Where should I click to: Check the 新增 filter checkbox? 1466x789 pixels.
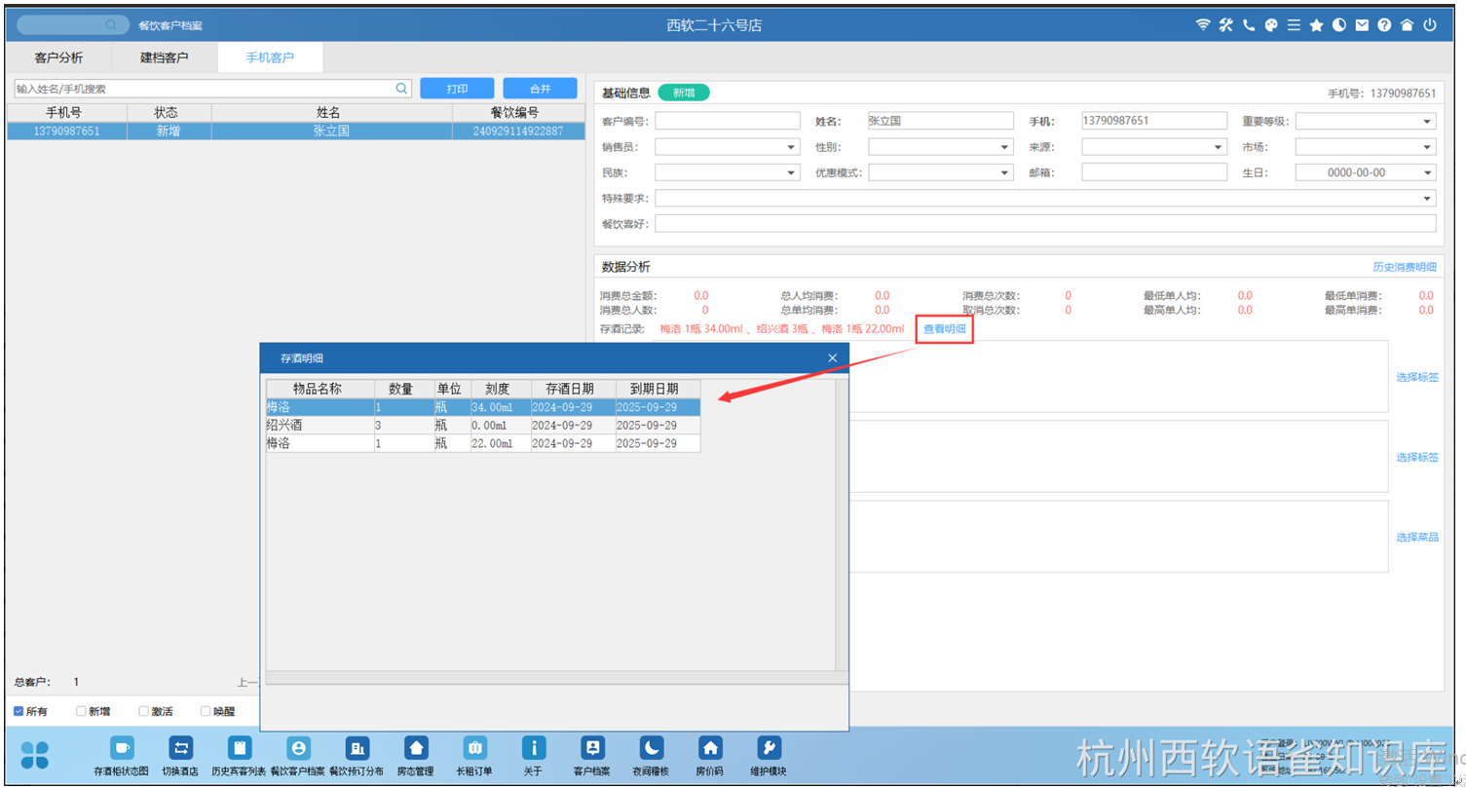[x=81, y=711]
